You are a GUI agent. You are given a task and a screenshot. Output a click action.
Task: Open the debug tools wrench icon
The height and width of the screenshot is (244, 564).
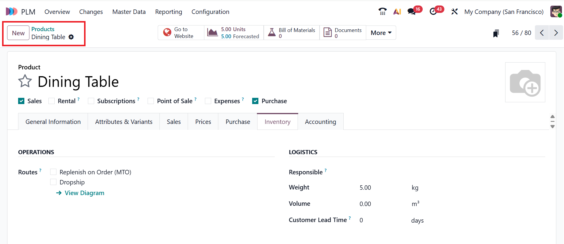tap(454, 12)
